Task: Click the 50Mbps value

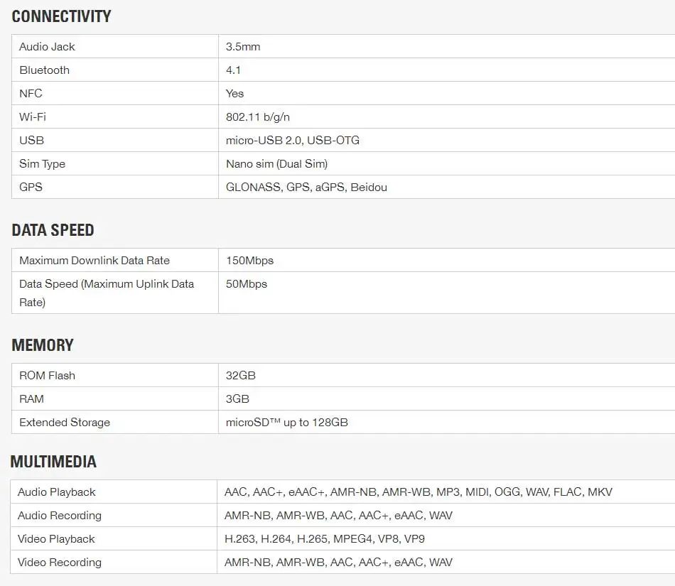Action: click(247, 284)
